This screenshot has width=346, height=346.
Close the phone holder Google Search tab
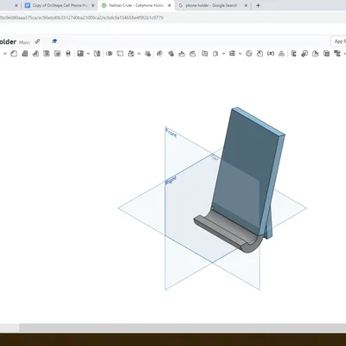click(247, 5)
